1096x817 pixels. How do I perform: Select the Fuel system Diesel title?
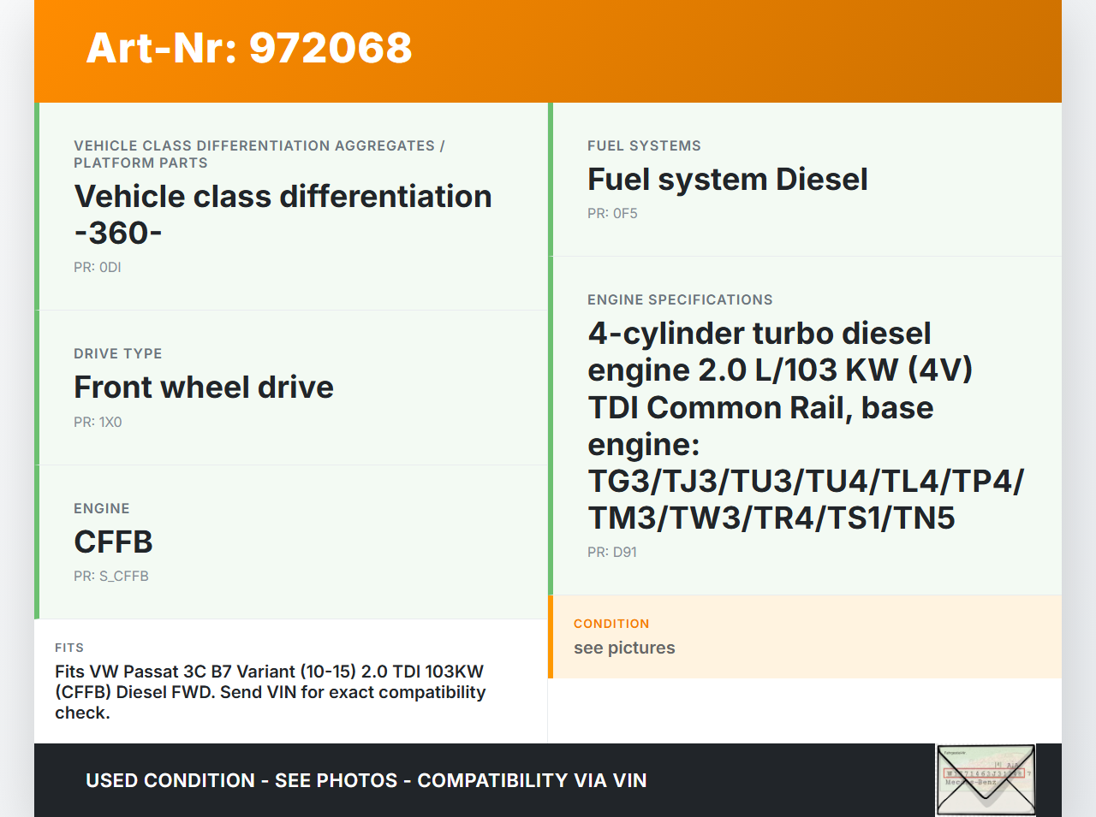[727, 180]
